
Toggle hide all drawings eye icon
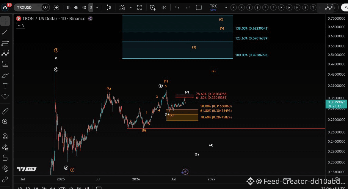(x=5, y=169)
